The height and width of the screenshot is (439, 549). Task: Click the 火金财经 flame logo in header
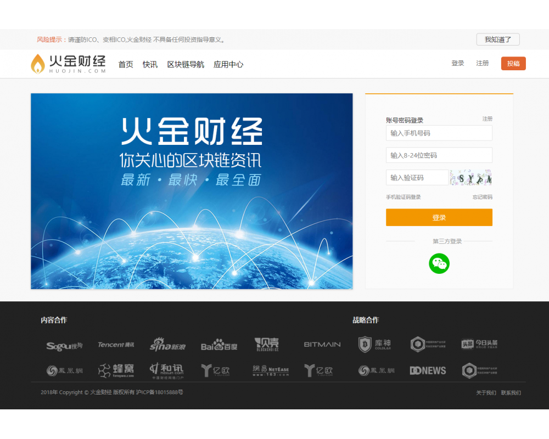coord(68,64)
